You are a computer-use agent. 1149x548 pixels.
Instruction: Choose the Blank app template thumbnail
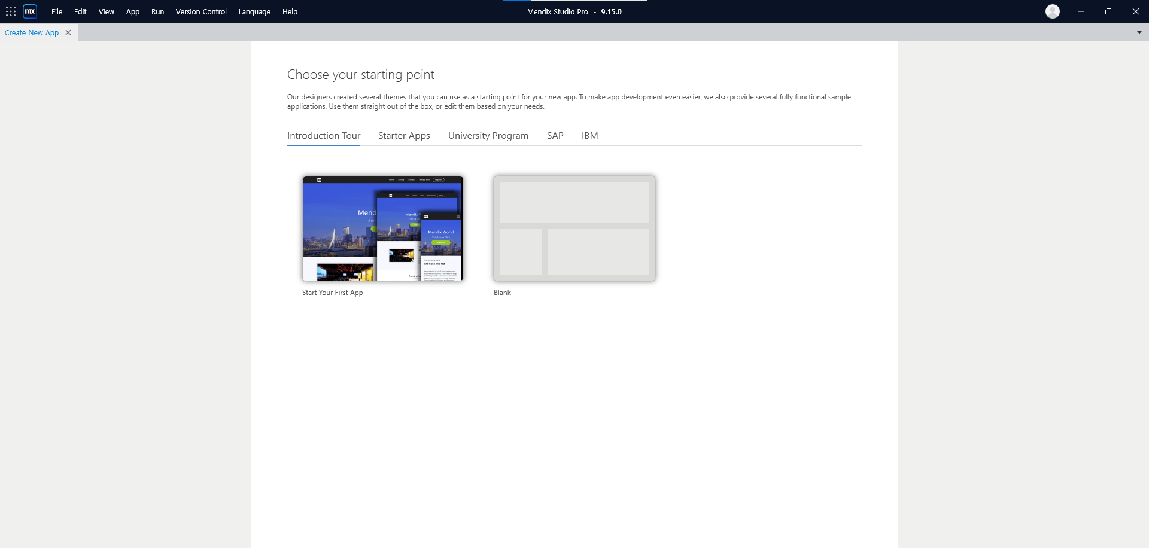(x=574, y=229)
